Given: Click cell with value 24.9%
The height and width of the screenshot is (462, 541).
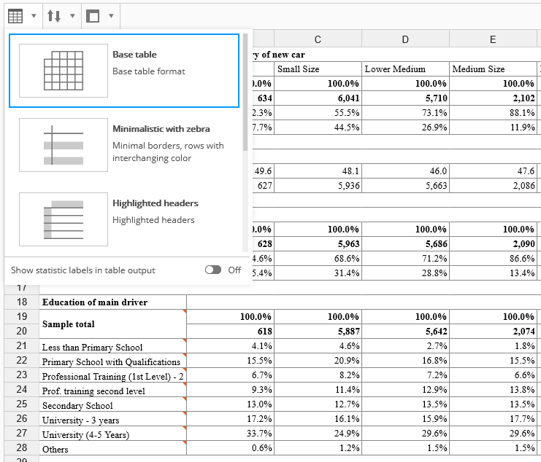Looking at the screenshot, I should point(318,433).
